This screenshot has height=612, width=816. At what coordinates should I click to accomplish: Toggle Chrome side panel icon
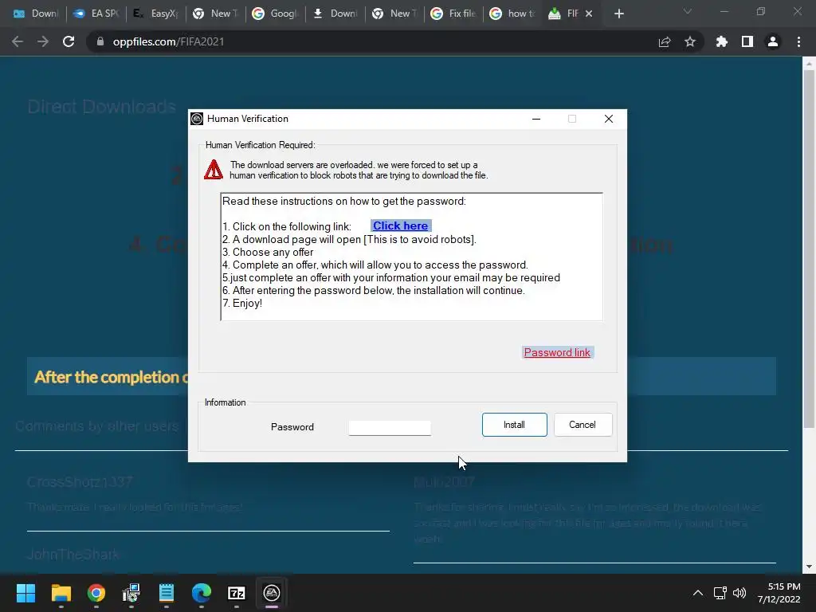(747, 41)
